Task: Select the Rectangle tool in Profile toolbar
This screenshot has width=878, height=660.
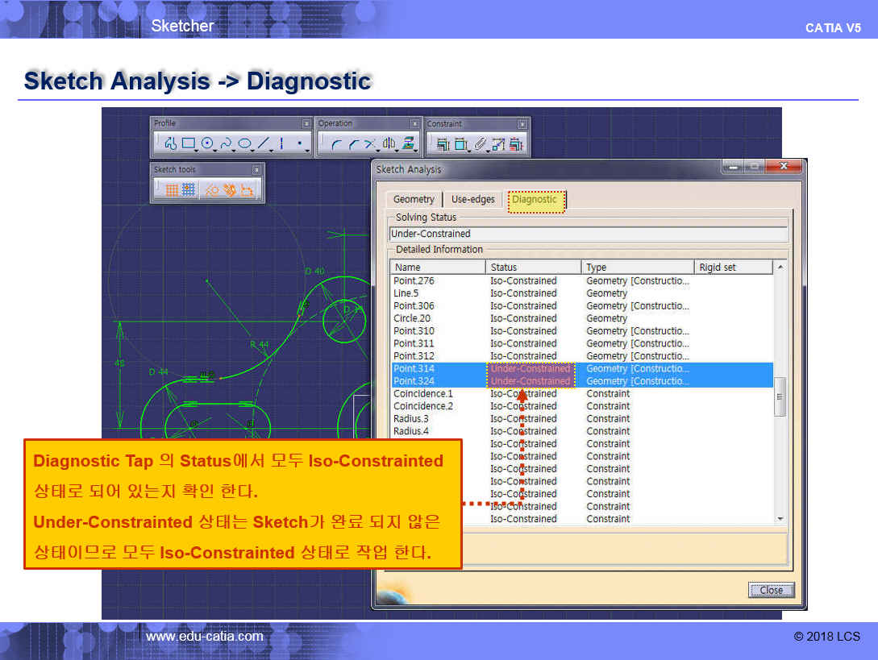Action: pos(188,143)
